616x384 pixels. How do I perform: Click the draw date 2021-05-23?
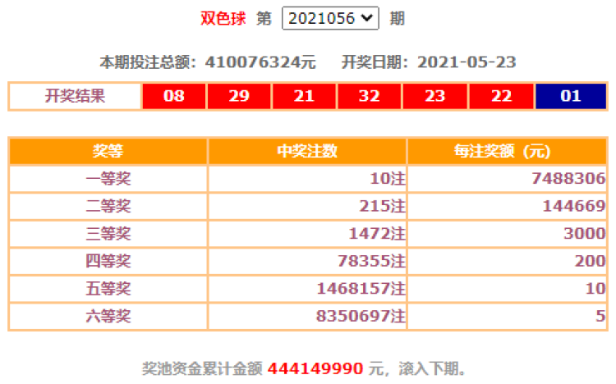(467, 62)
